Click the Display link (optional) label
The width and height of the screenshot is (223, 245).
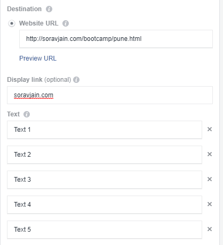(x=39, y=80)
